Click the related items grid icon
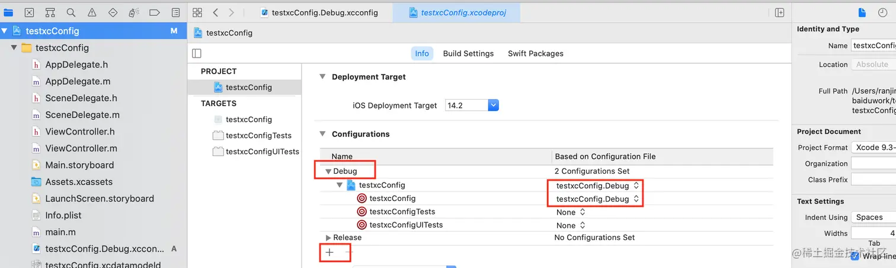The width and height of the screenshot is (896, 268). point(197,12)
